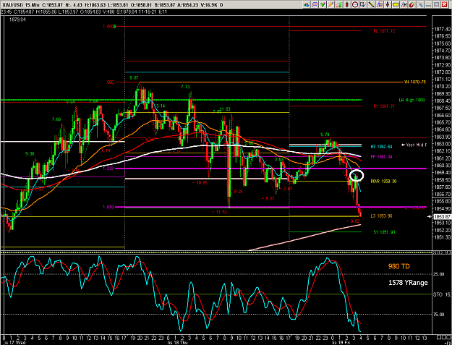Click the S1 1851.93 support label

[x=384, y=232]
